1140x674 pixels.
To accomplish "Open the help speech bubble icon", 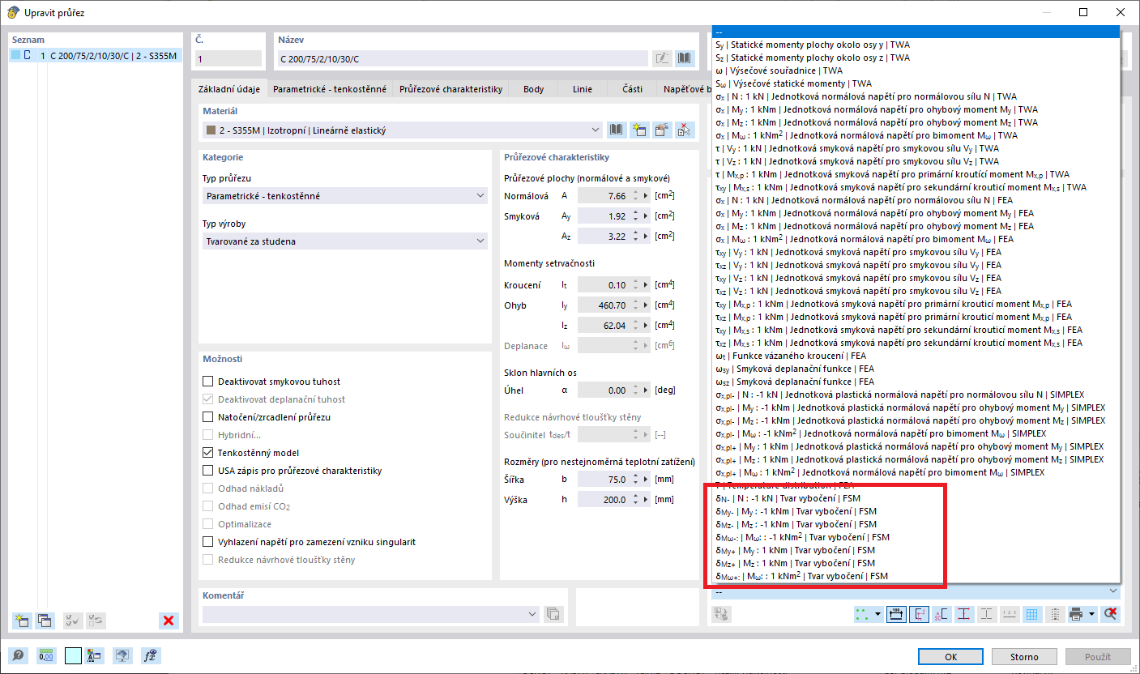I will tap(18, 656).
